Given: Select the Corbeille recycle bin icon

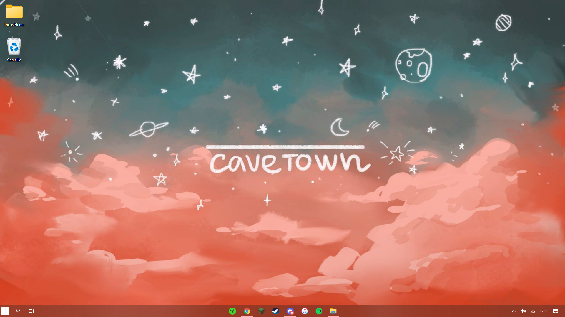Looking at the screenshot, I should [14, 50].
